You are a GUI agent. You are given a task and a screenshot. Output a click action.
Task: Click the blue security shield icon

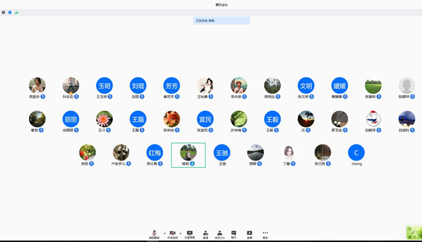[x=10, y=12]
